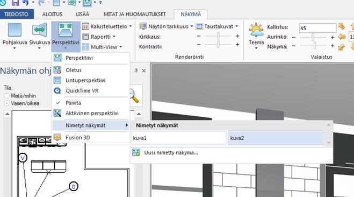Click the Undo arrow icon

pos(25,3)
